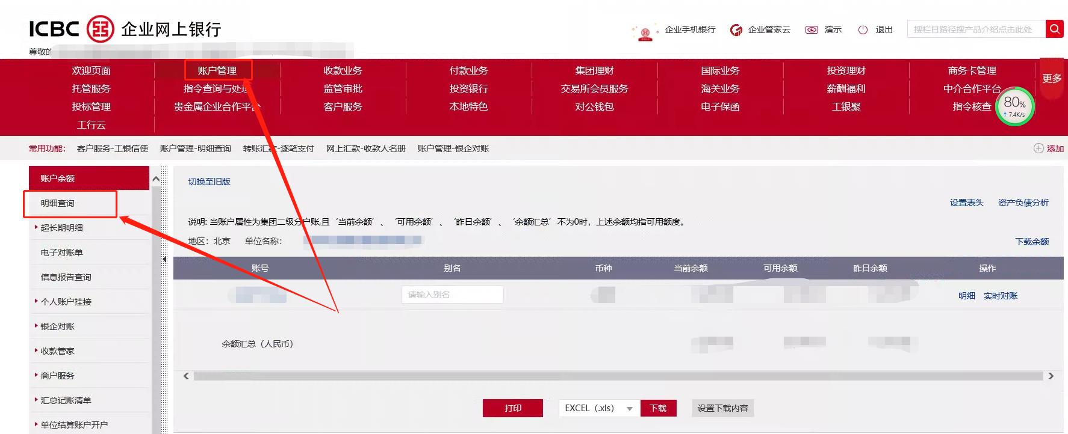Click the 当前余额 column header
Screen dimensions: 1068x434
691,268
